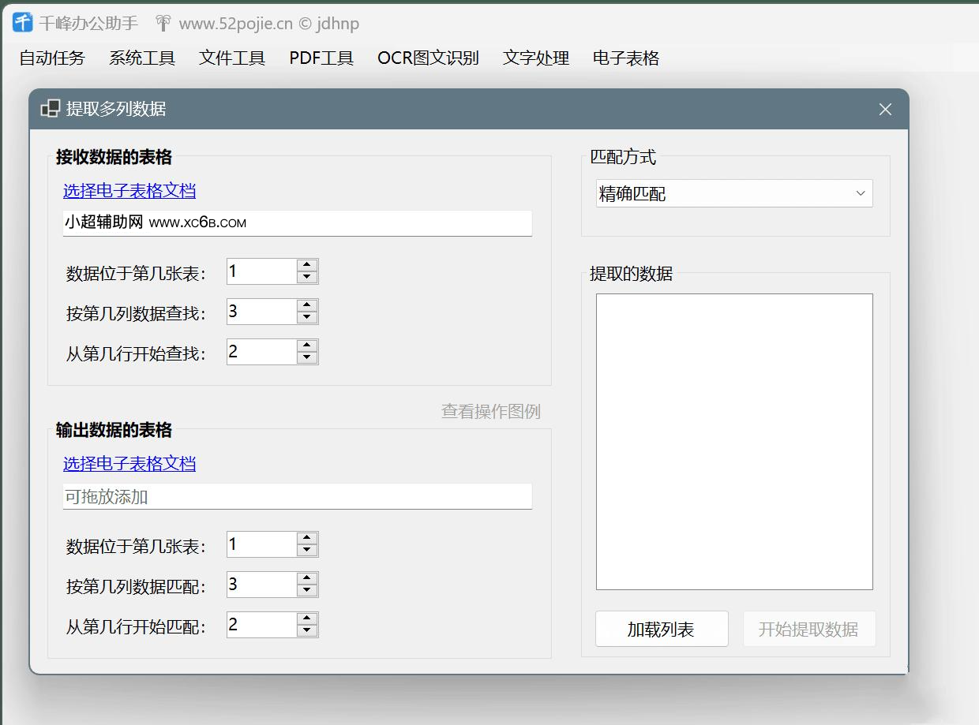Open the 文字处理 menu
Image resolution: width=979 pixels, height=725 pixels.
click(x=535, y=58)
